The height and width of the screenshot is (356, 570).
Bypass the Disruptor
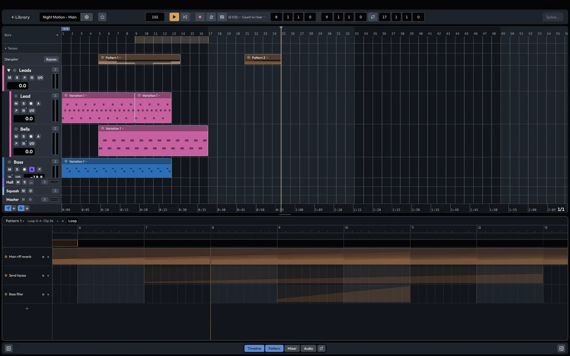51,59
